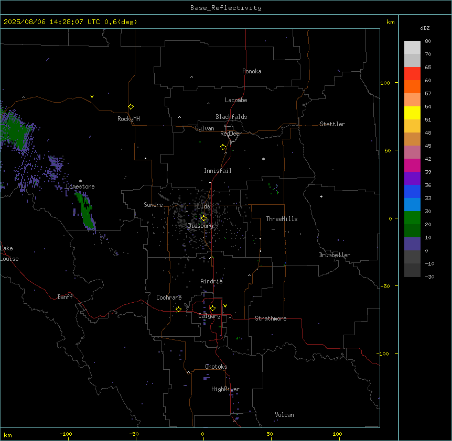The image size is (452, 441).
Task: Select the yellow 51-54 dBZ legend swatch
Action: click(412, 113)
